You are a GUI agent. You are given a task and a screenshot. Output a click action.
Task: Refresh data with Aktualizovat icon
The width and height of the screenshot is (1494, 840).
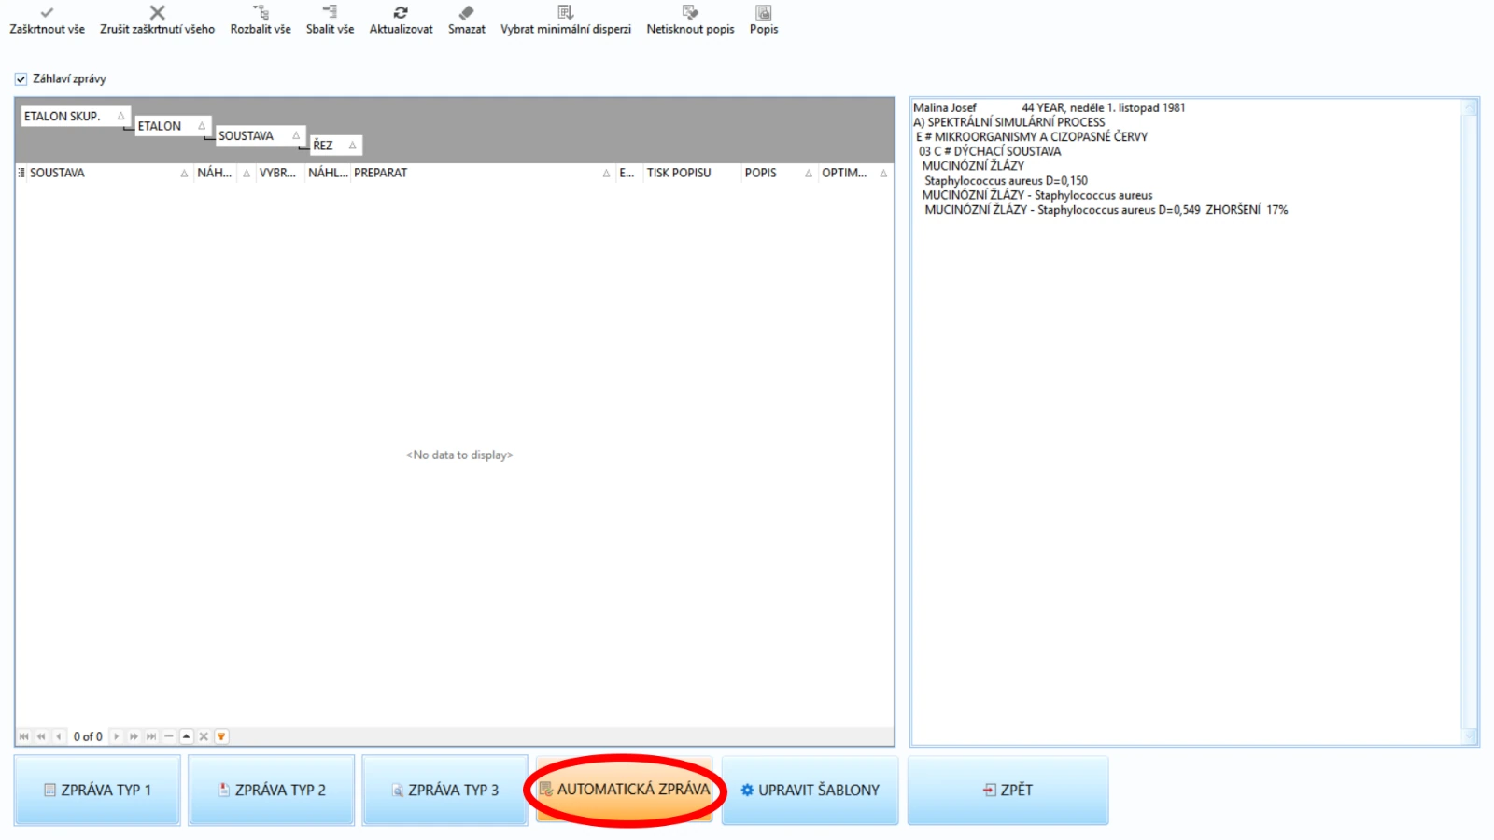point(401,12)
